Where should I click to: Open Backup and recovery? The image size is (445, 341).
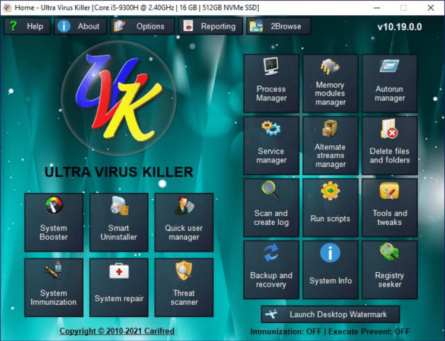coord(271,270)
